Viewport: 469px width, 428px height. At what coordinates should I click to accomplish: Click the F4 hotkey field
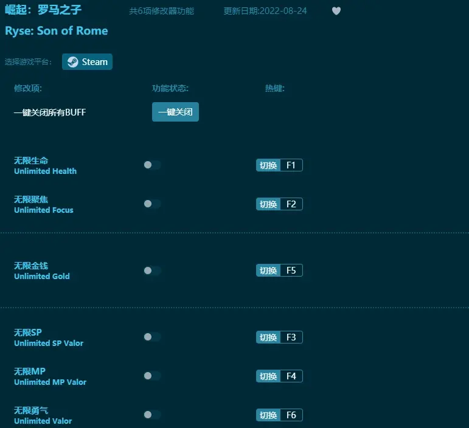point(291,376)
